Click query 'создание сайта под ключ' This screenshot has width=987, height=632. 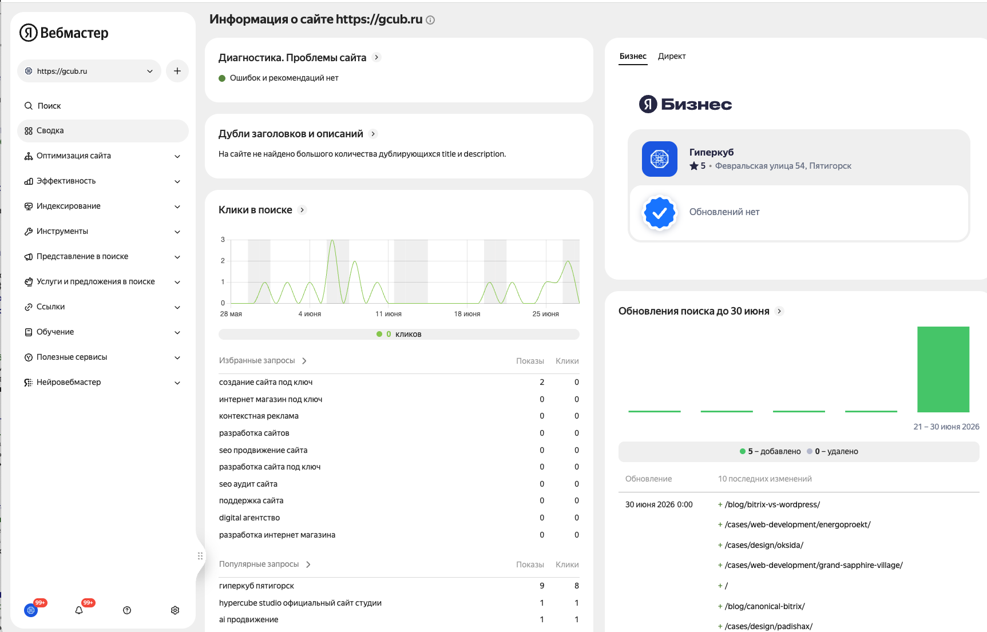coord(265,382)
